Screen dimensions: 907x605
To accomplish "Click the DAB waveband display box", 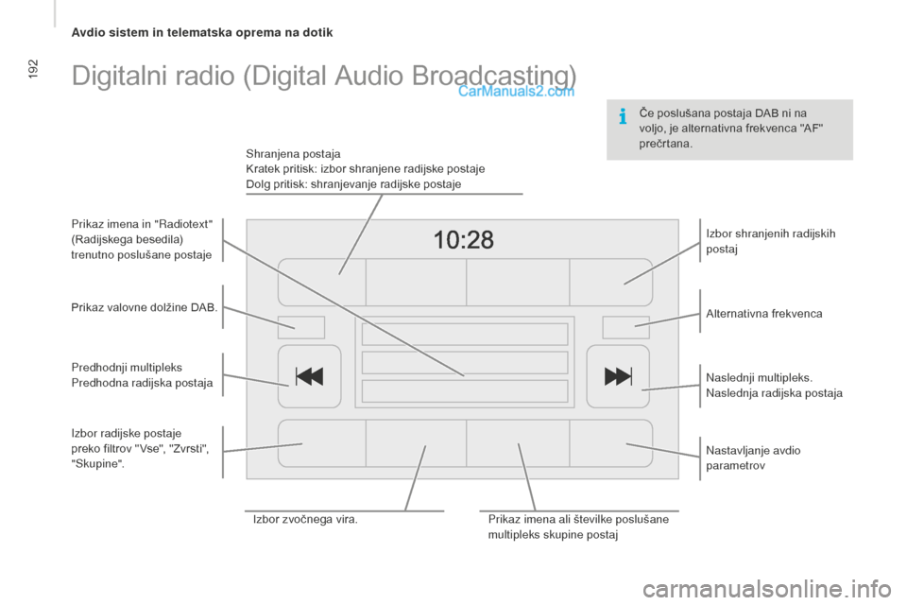I will tap(301, 327).
